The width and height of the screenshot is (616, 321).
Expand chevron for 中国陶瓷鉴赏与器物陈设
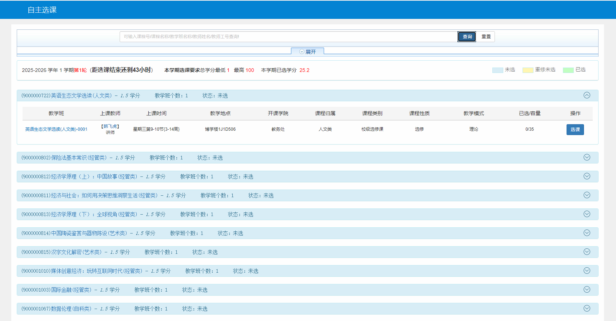click(x=587, y=233)
